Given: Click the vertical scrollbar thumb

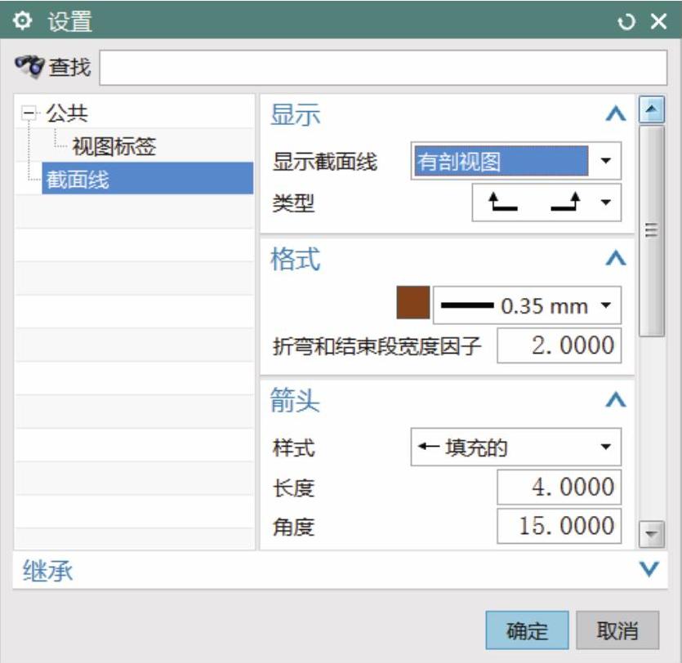Looking at the screenshot, I should click(651, 231).
